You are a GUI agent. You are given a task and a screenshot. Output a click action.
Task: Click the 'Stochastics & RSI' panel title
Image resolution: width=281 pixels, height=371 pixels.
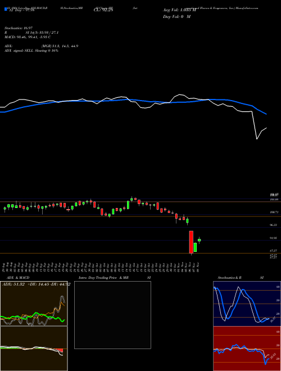(x=241, y=278)
